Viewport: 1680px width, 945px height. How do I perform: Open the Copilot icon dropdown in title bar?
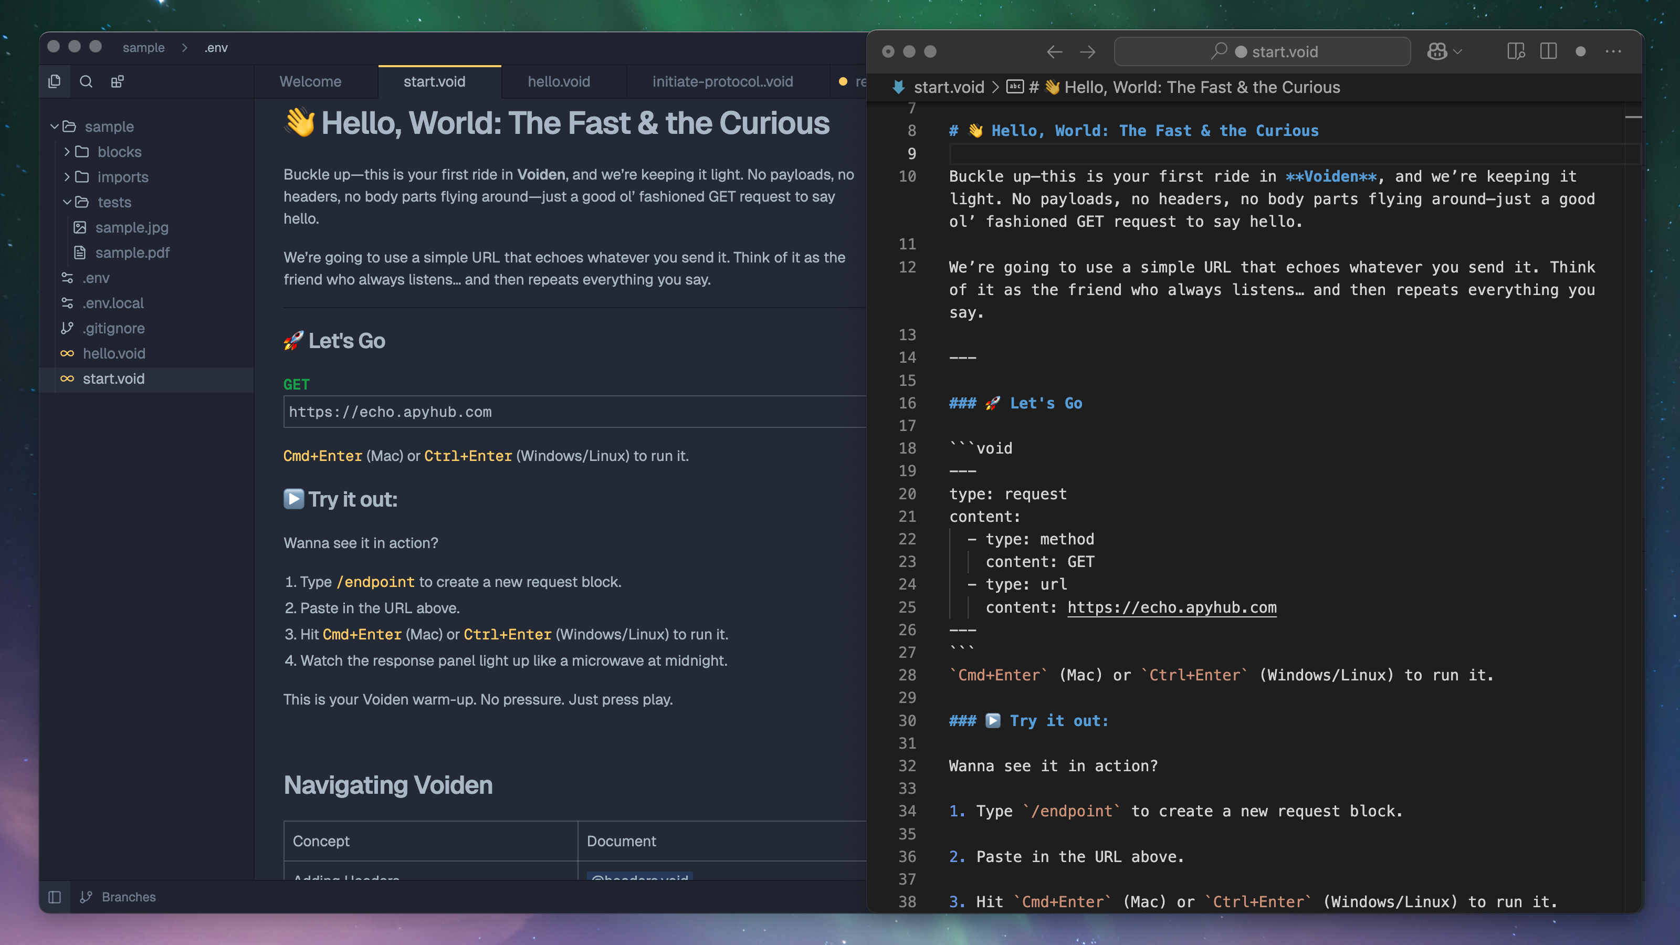coord(1444,51)
